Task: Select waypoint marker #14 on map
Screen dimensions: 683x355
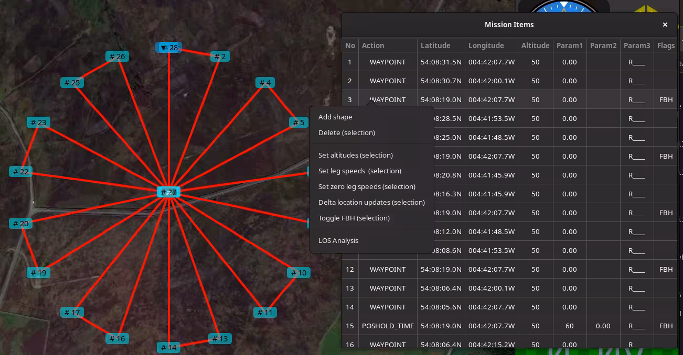Action: 168,348
